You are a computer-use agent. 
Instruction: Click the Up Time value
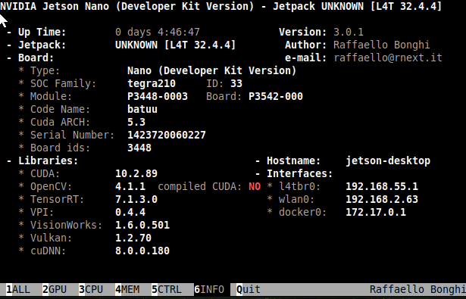158,32
